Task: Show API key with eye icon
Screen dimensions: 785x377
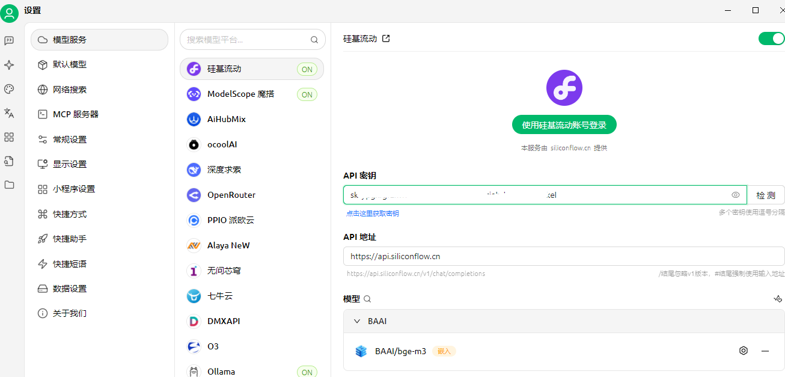Action: click(736, 195)
